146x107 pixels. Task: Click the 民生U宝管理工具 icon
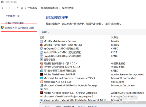coord(41,71)
